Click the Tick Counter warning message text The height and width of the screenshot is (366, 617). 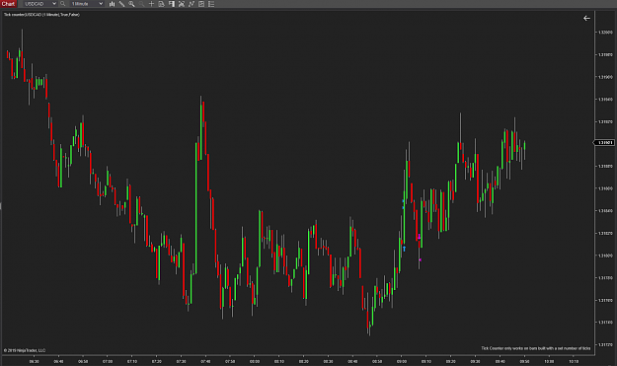[x=535, y=348]
